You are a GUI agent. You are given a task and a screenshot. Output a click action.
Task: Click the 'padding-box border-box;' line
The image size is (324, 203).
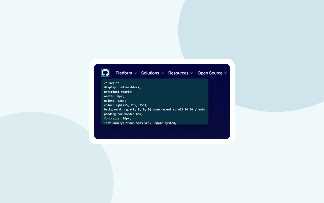tap(123, 114)
